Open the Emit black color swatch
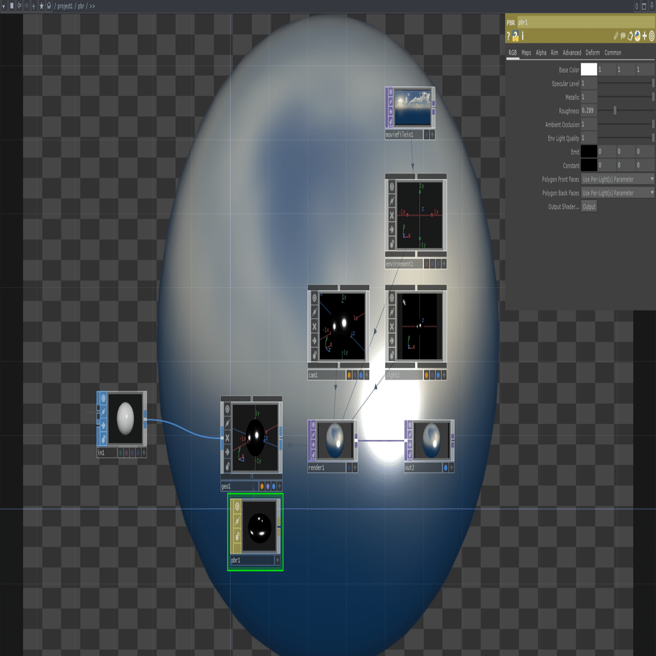The image size is (656, 656). [589, 152]
